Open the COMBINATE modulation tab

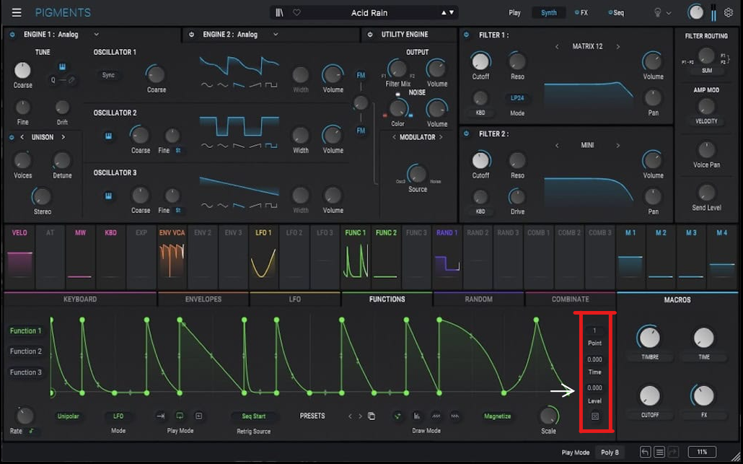571,299
